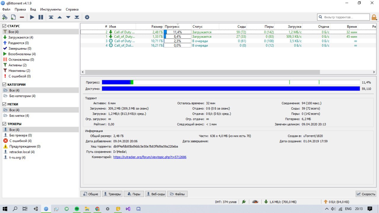
Task: Click the add torrent link toolbar icon
Action: [5, 17]
